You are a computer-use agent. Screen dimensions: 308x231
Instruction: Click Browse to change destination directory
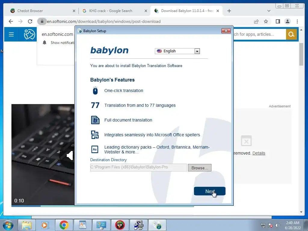200,168
